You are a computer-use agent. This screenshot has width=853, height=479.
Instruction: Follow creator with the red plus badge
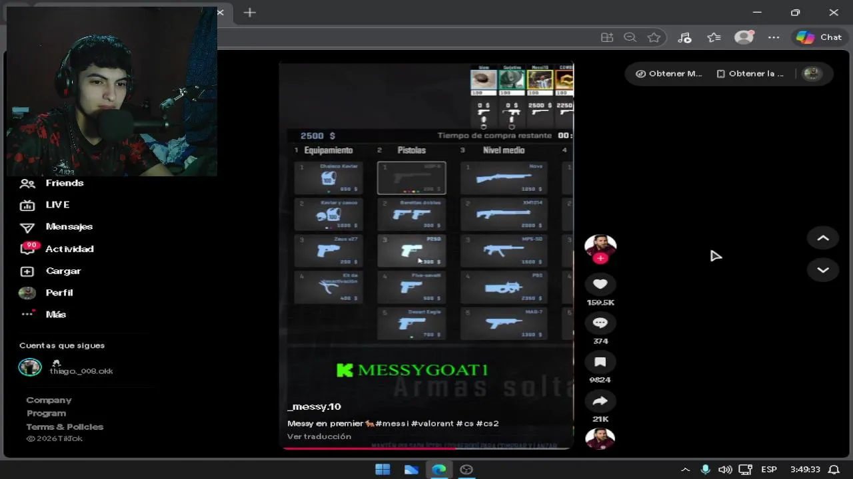[x=600, y=258]
